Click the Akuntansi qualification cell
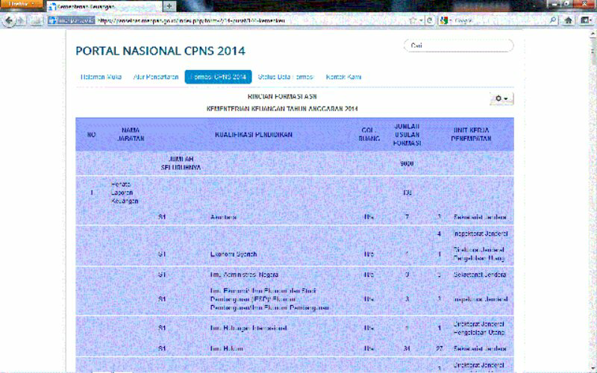Screen dimensions: 597x373 point(223,217)
